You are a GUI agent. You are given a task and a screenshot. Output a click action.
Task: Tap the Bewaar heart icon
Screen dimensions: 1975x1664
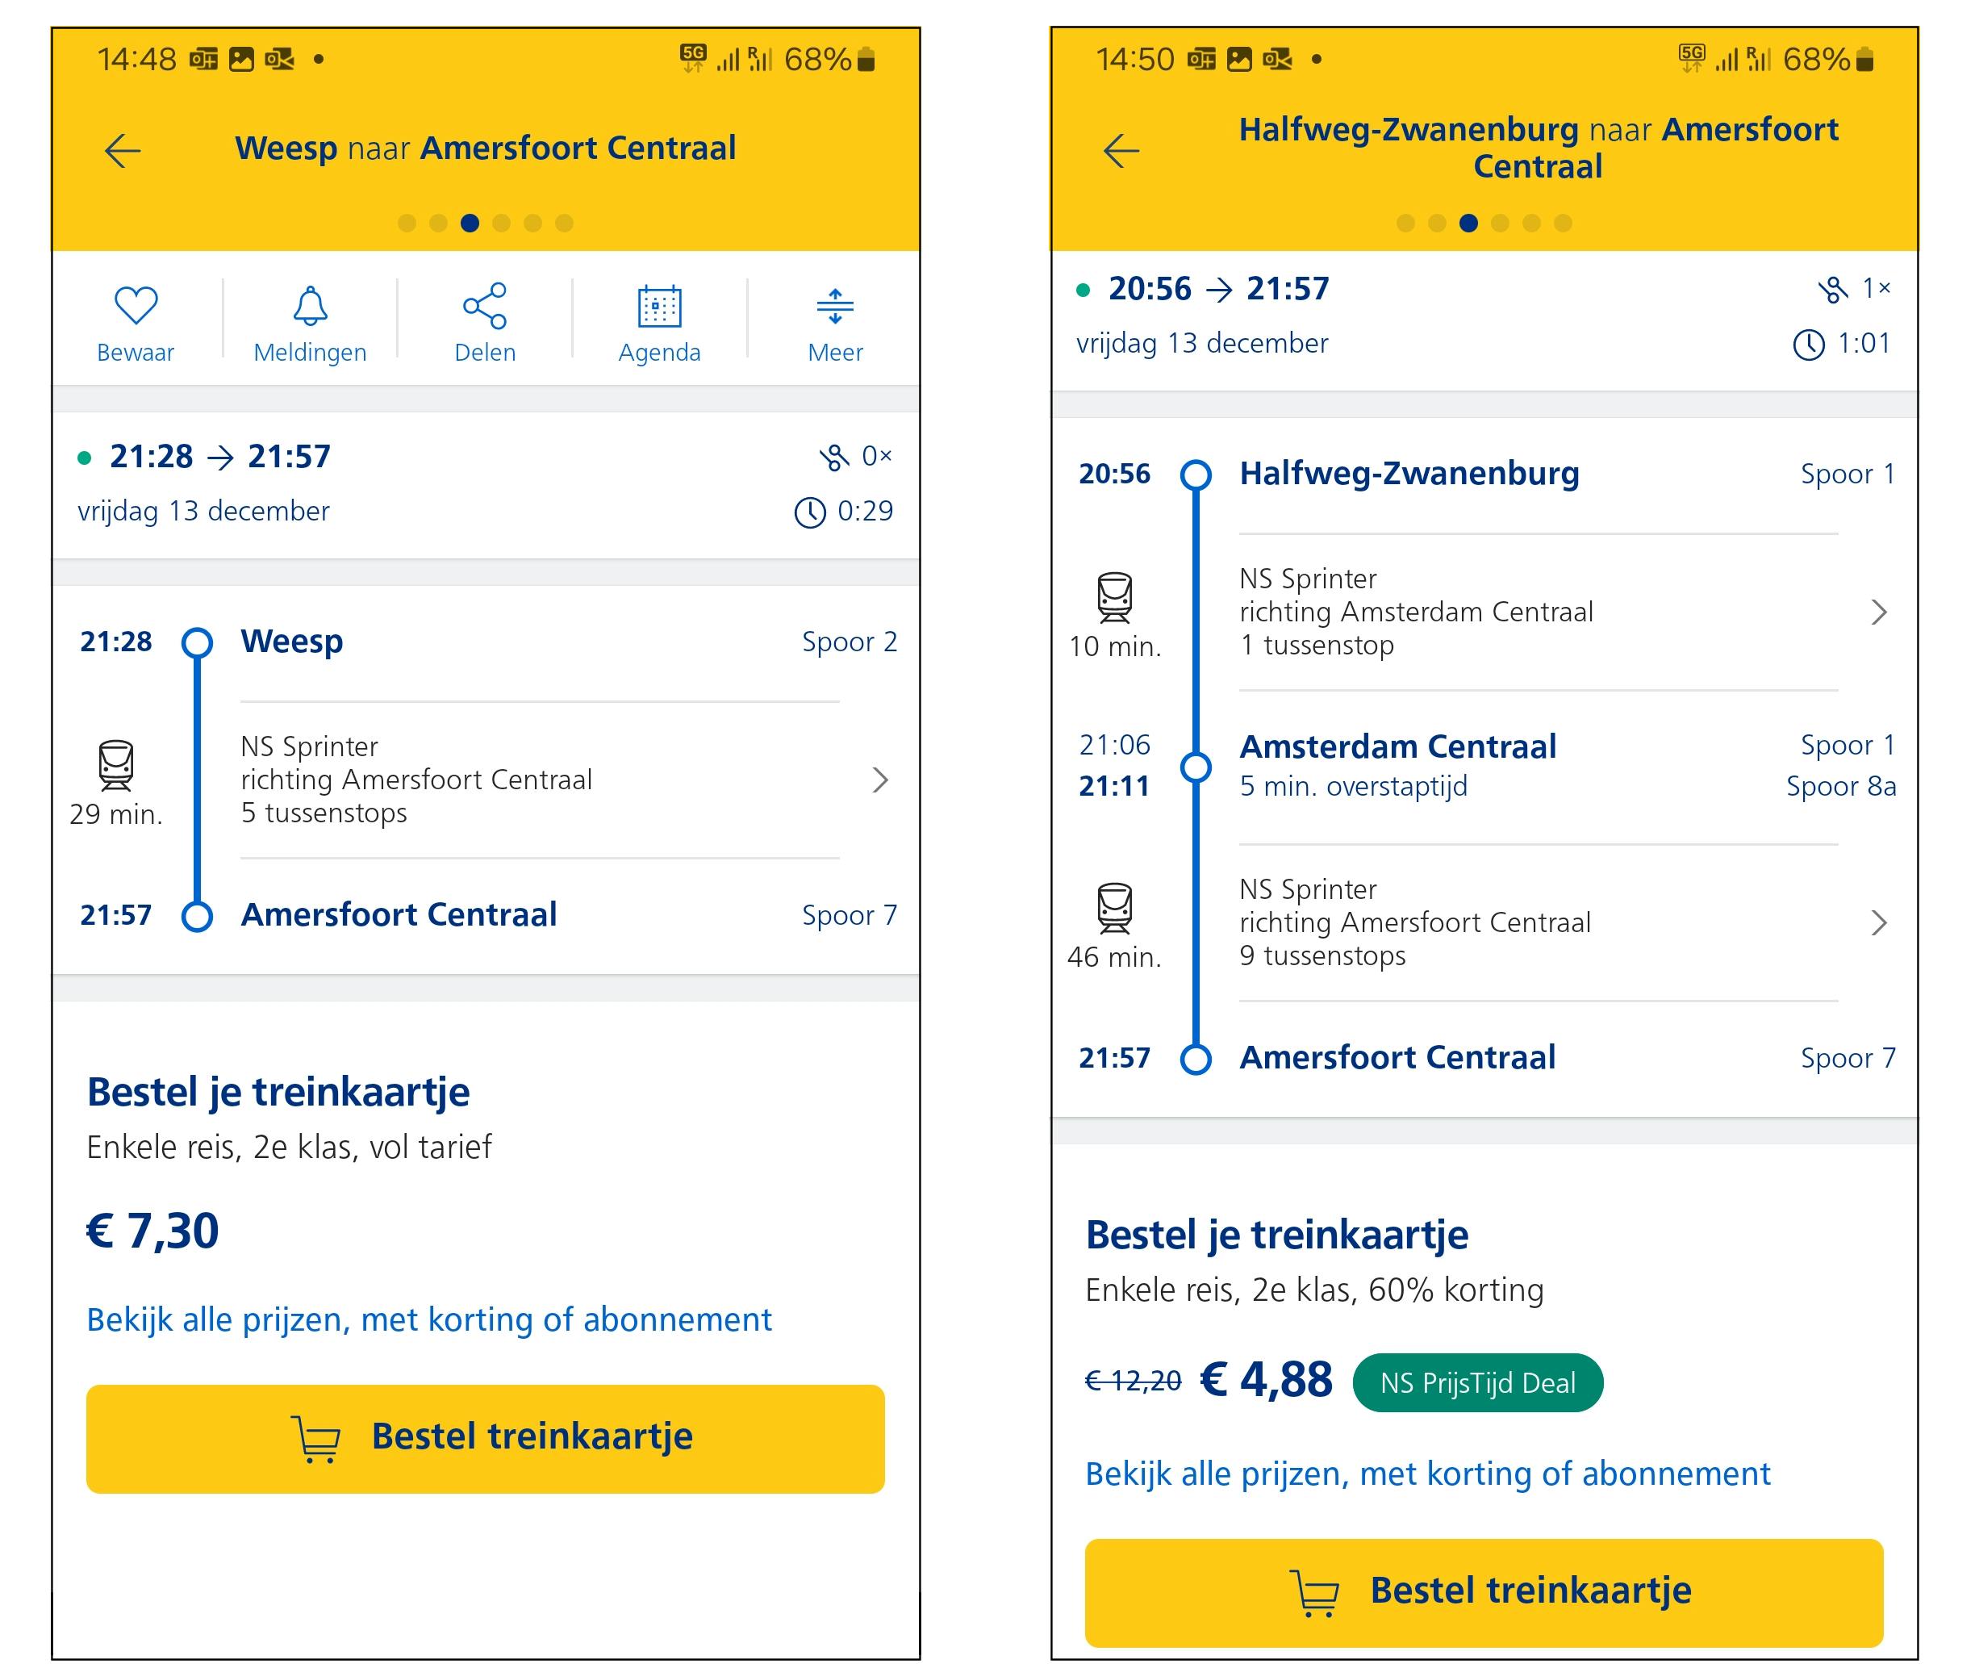click(x=135, y=307)
